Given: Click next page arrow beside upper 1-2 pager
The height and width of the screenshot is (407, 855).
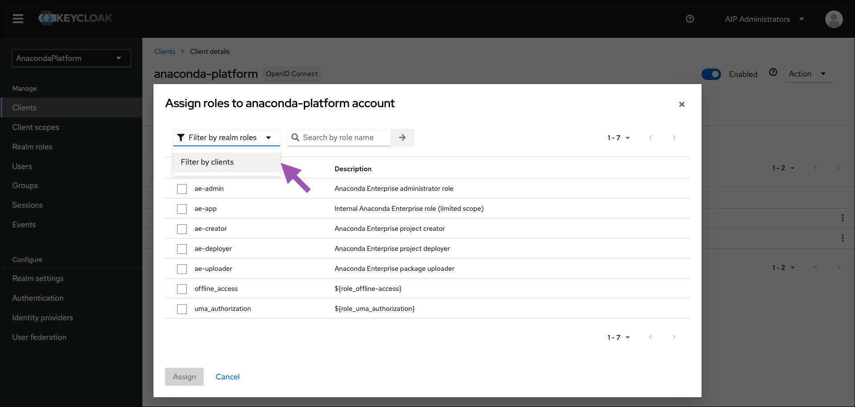Looking at the screenshot, I should [839, 168].
